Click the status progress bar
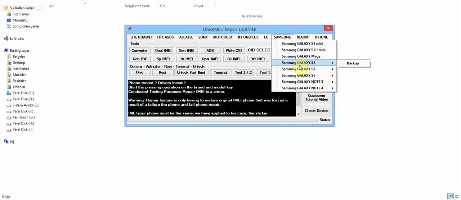 tap(223, 120)
